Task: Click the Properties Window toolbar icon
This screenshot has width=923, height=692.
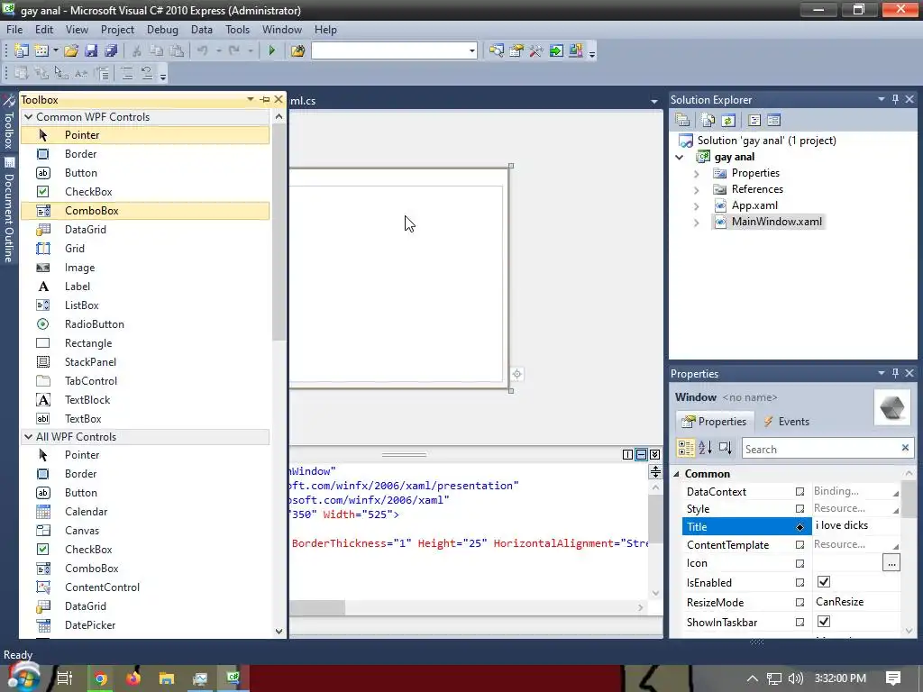Action: coord(516,50)
